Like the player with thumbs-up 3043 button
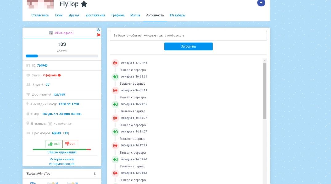The width and height of the screenshot is (331, 184). click(54, 144)
